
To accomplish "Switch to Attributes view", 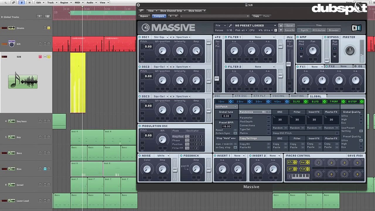I will [319, 30].
